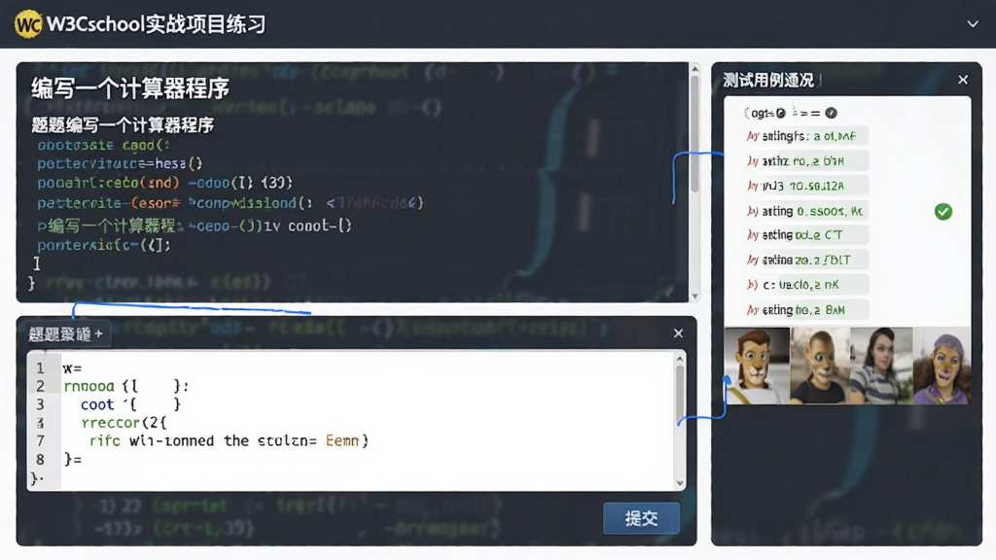Click the test case row ending in 'BAM'

coord(805,310)
